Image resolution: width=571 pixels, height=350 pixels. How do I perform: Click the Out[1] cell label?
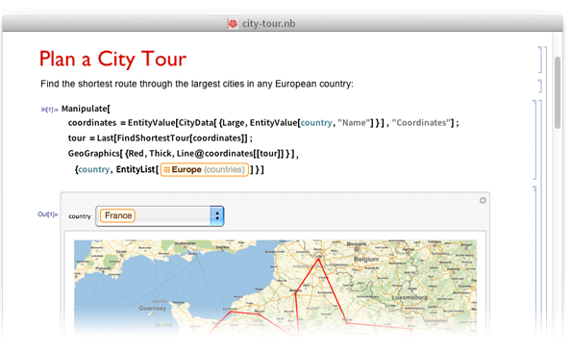click(x=48, y=214)
